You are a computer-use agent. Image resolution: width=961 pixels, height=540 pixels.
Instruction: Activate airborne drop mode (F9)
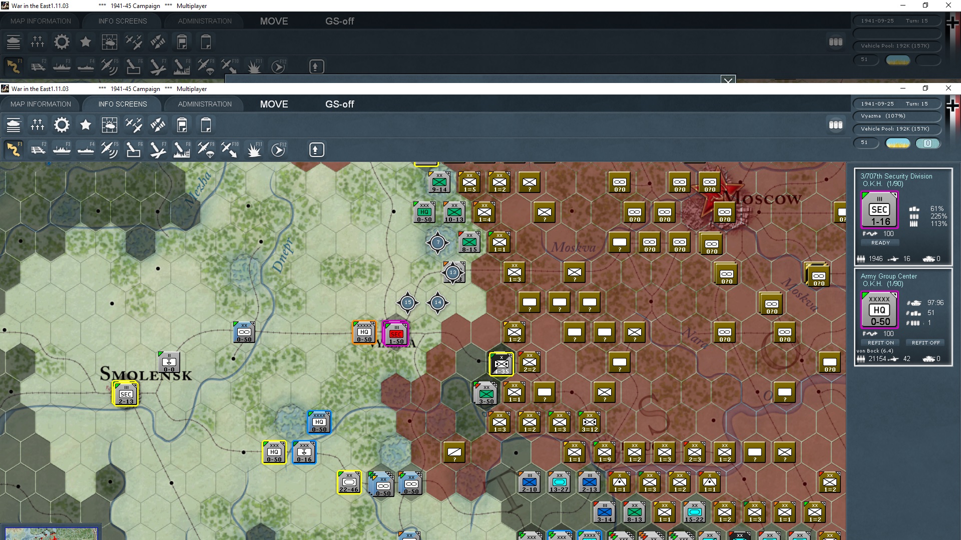206,149
